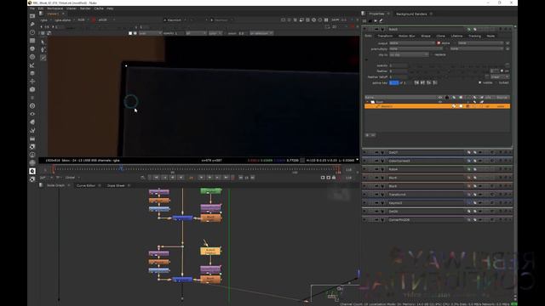Open the Workspace menu
Screen dimensions: 545x306
54,8
